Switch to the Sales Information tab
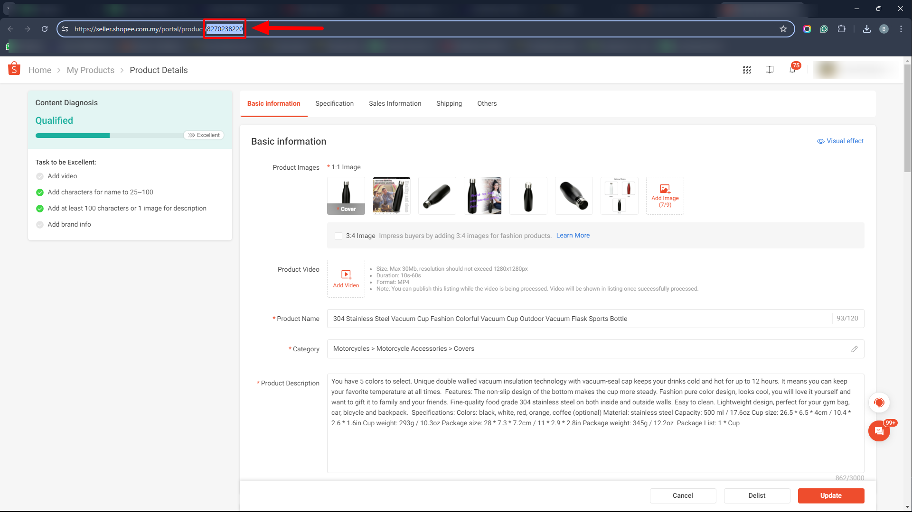Image resolution: width=912 pixels, height=512 pixels. click(395, 103)
